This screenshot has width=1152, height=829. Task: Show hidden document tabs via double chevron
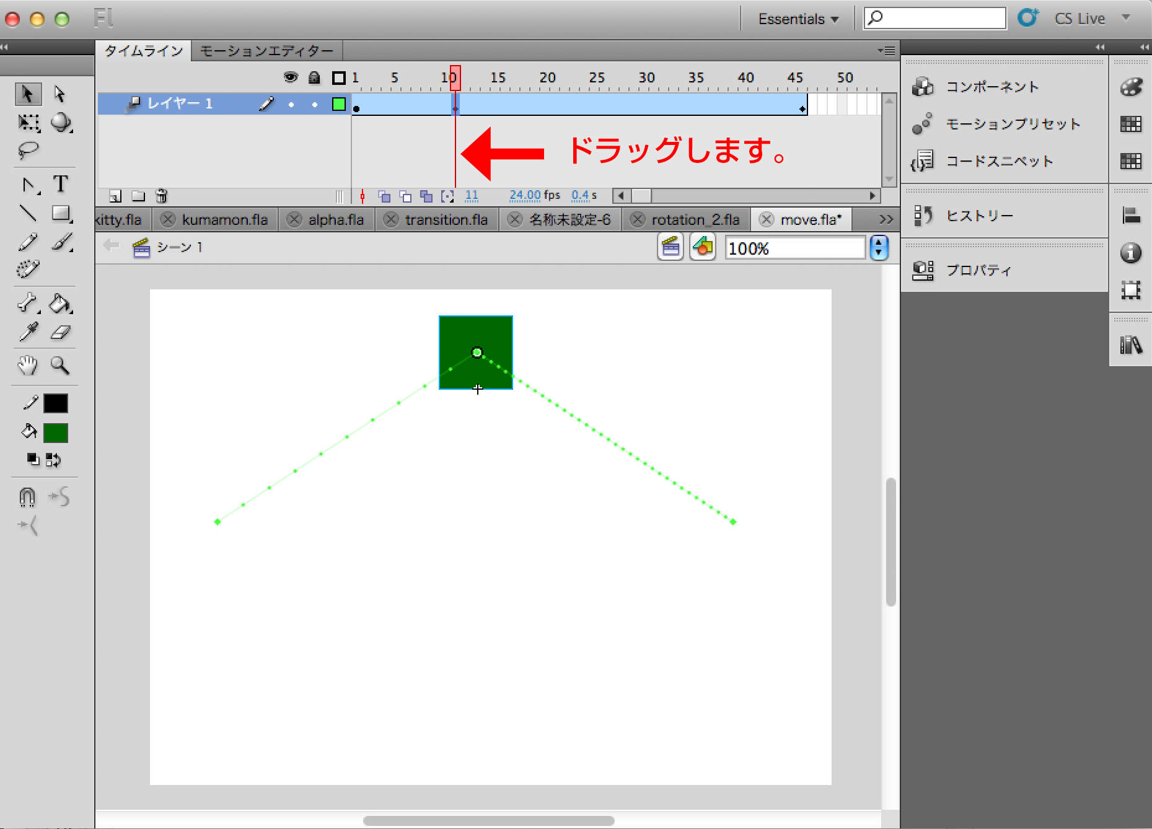click(x=886, y=220)
